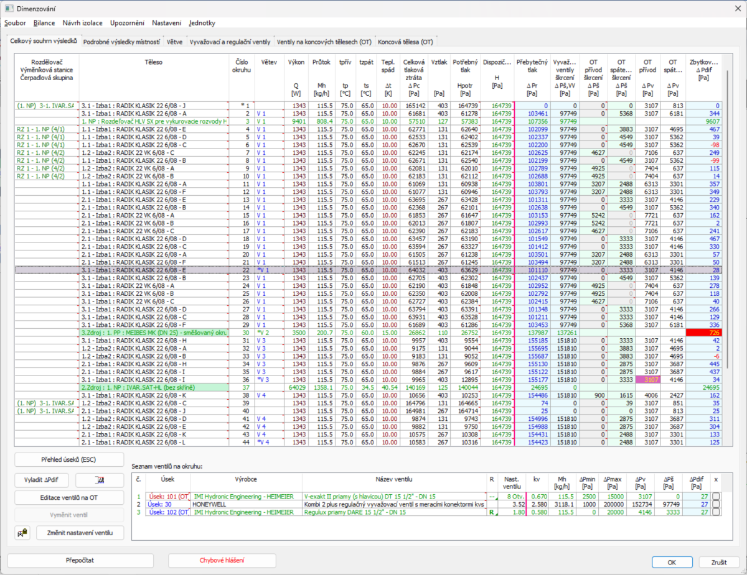Click the Δt icon button beside Vyladit ΔPdif

100,481
